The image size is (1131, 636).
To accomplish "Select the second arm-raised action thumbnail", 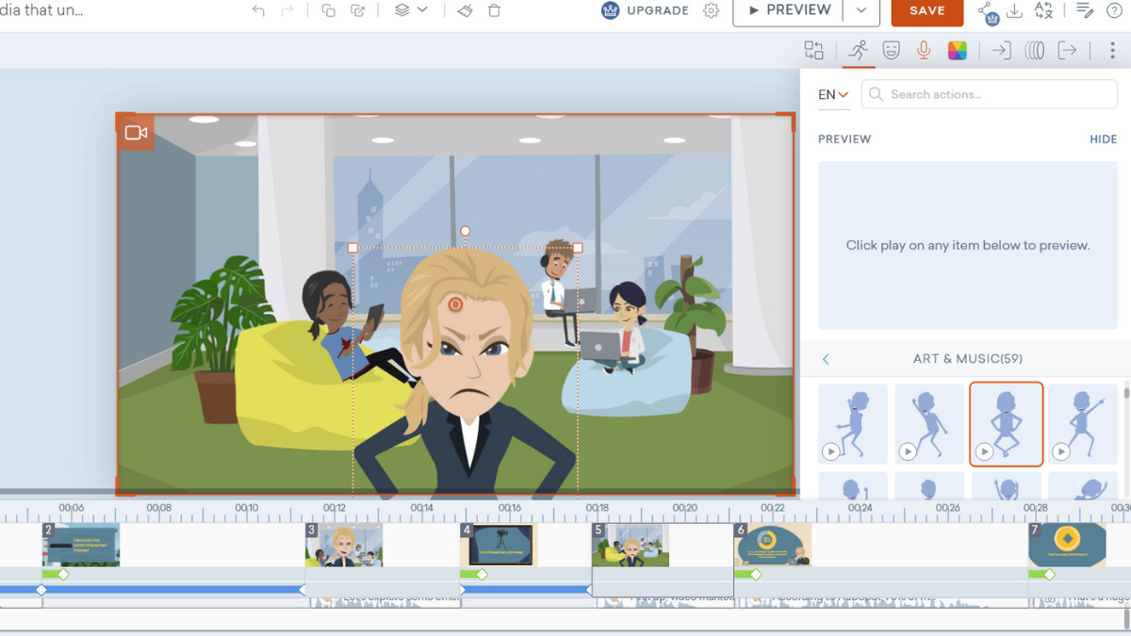I will click(929, 424).
